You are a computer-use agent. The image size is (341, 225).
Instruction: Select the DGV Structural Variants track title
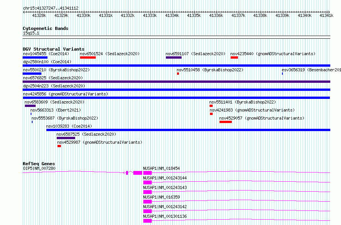click(54, 49)
